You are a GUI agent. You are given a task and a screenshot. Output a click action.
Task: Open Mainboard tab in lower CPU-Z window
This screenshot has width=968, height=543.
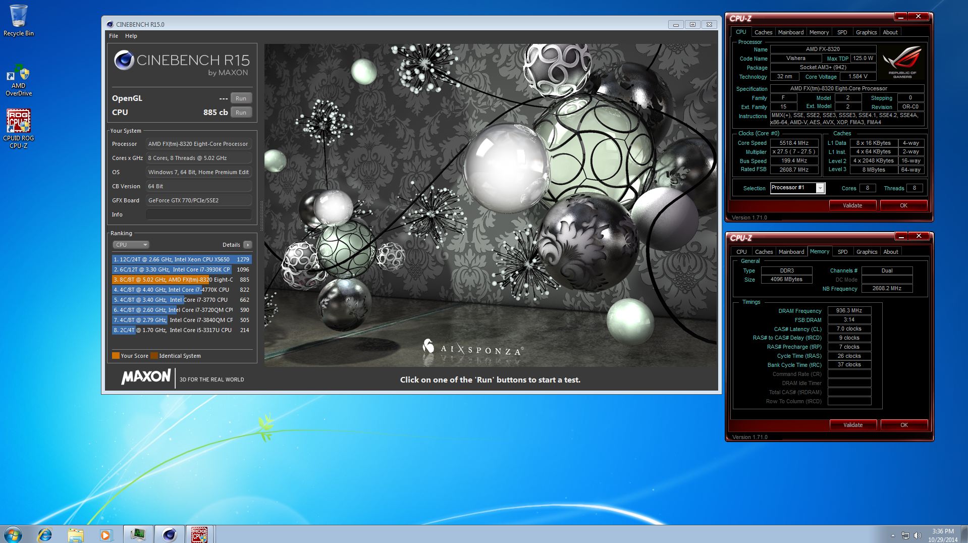click(791, 252)
